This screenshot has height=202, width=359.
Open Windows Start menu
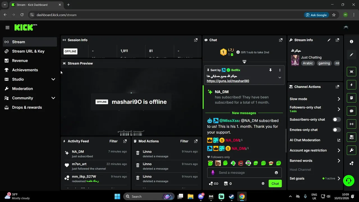(117, 196)
